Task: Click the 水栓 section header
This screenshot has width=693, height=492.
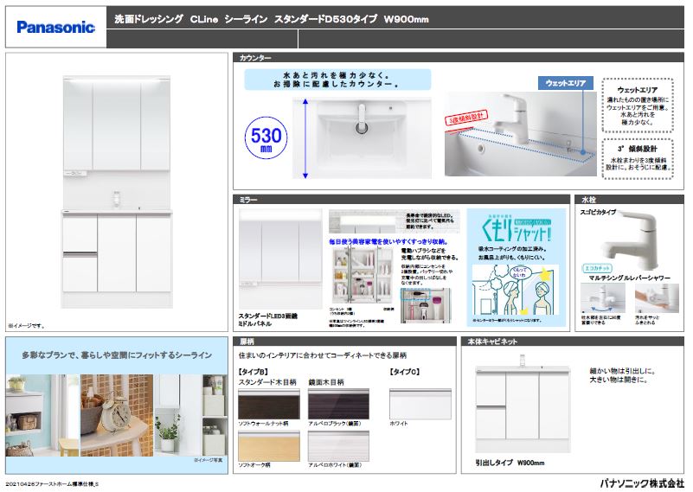Action: coord(629,200)
